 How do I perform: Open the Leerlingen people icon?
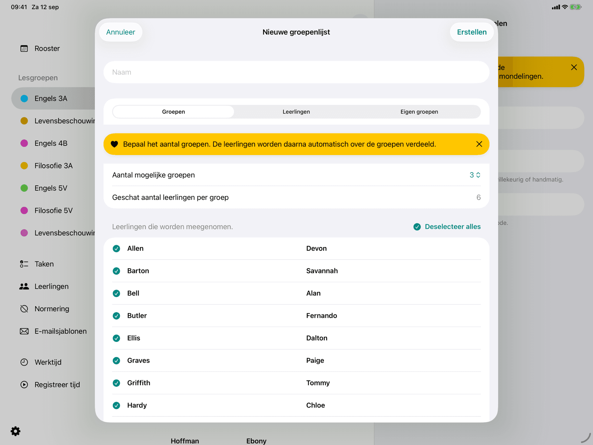pos(24,286)
